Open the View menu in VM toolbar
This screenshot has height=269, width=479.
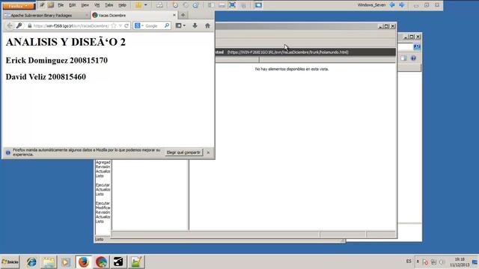(x=85, y=5)
